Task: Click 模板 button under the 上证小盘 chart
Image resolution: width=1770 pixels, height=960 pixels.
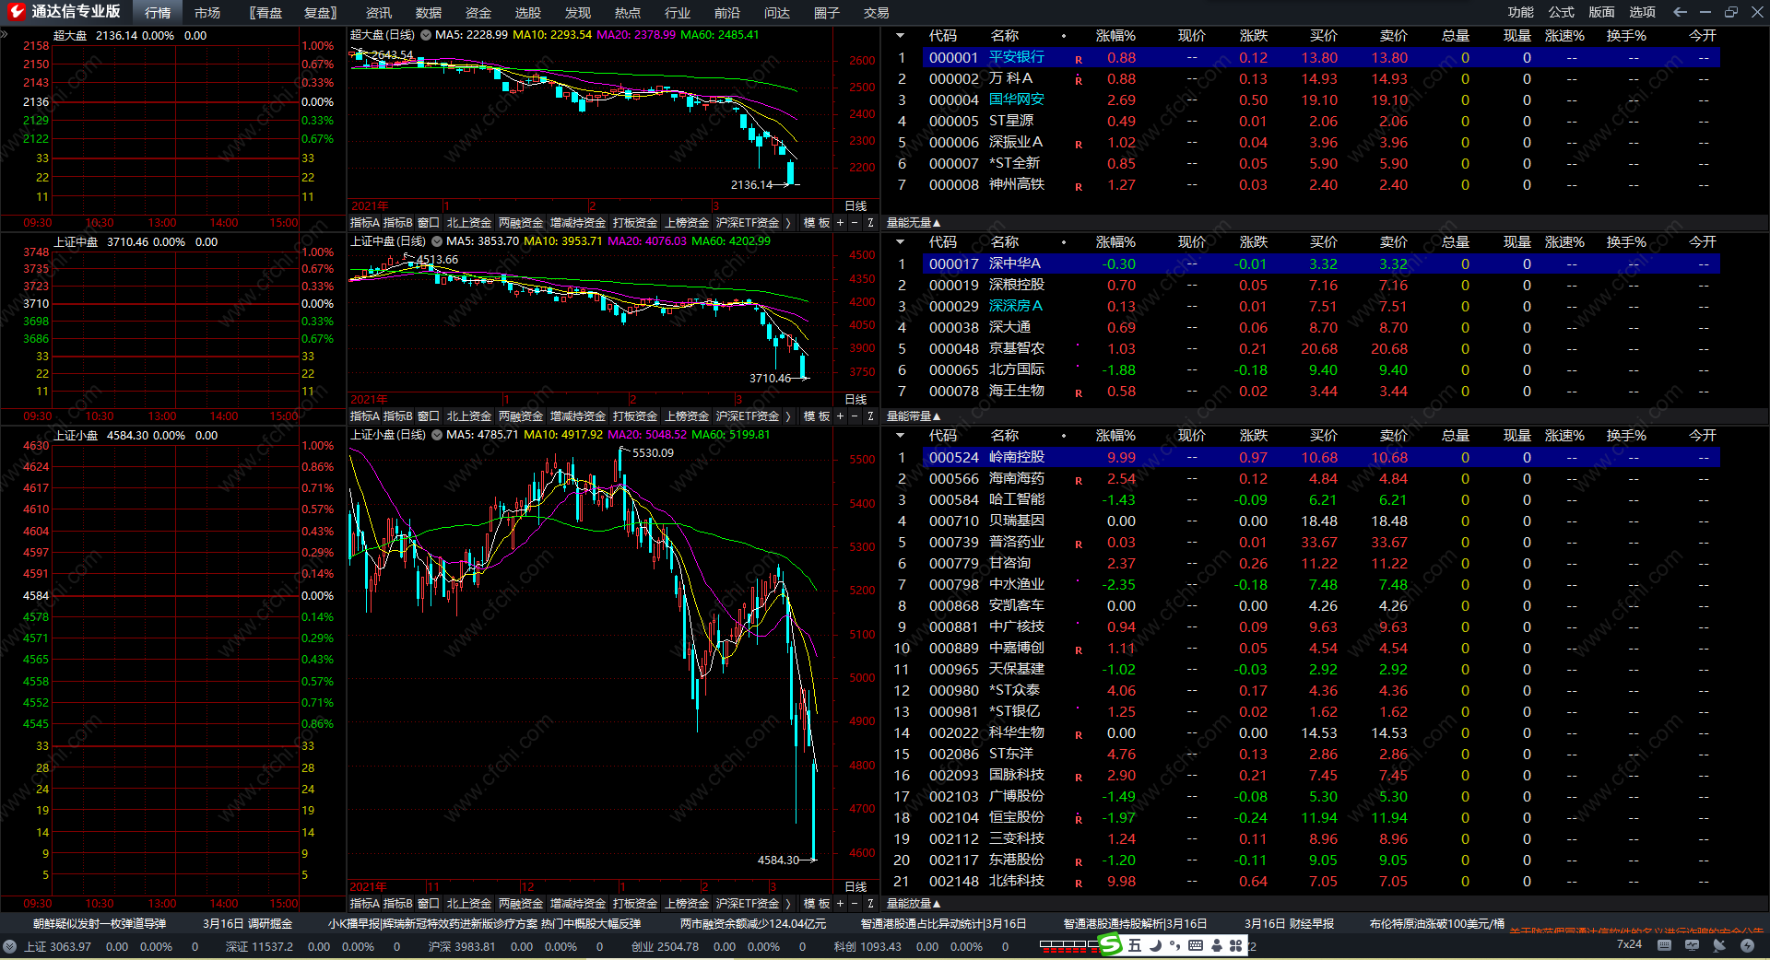Action: (x=817, y=904)
